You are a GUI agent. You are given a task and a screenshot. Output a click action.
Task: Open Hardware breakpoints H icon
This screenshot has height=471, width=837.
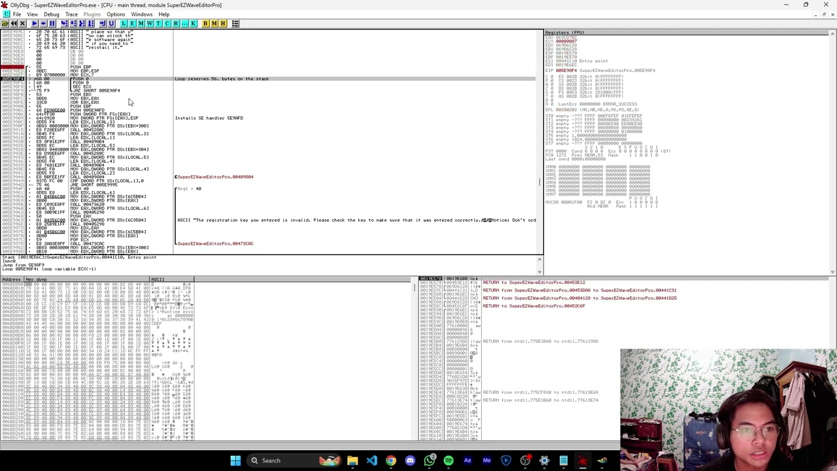coord(223,24)
